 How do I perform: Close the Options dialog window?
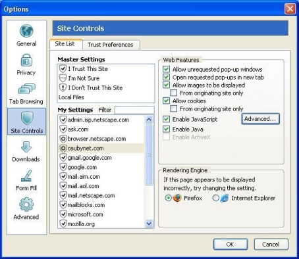pos(290,9)
